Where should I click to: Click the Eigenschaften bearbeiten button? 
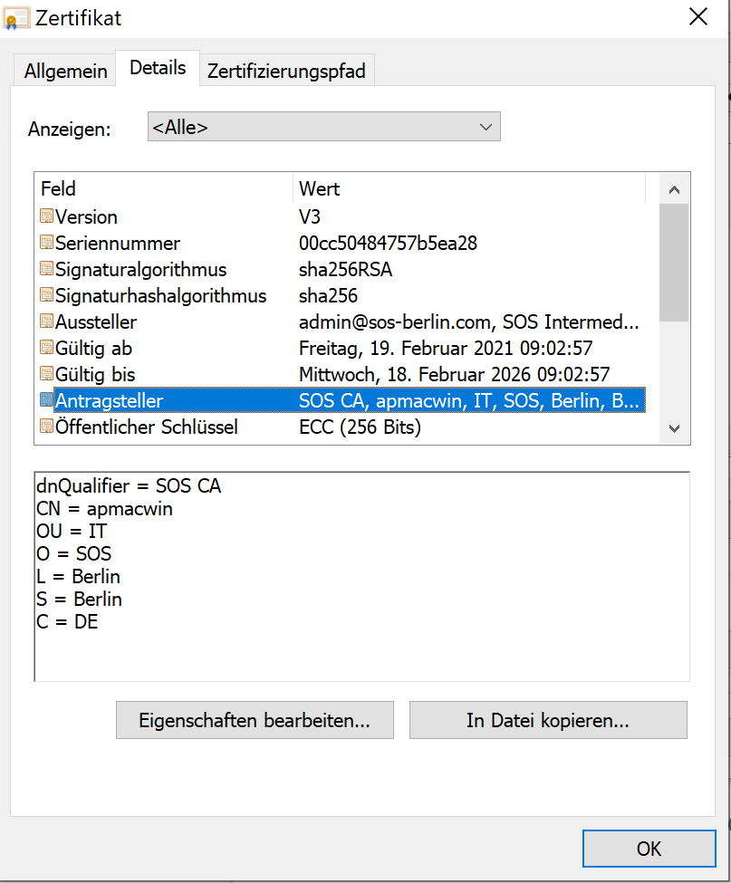[x=255, y=720]
